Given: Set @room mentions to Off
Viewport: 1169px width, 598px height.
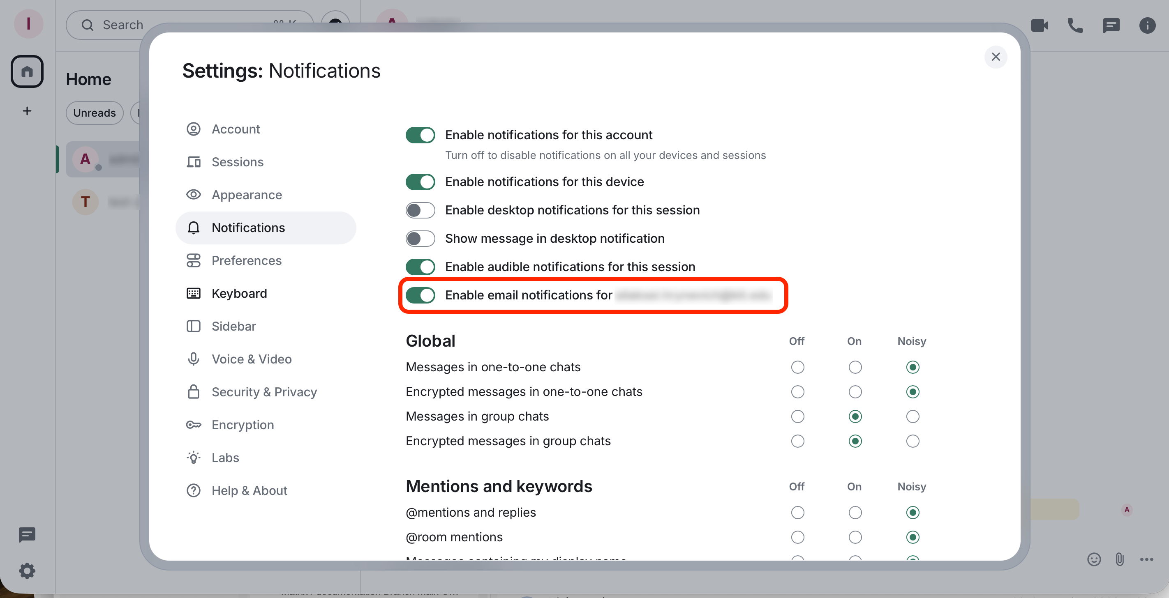Looking at the screenshot, I should (797, 537).
